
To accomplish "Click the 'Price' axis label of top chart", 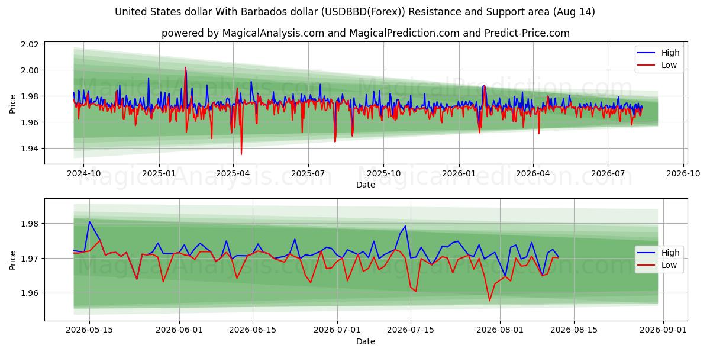I will 13,103.
